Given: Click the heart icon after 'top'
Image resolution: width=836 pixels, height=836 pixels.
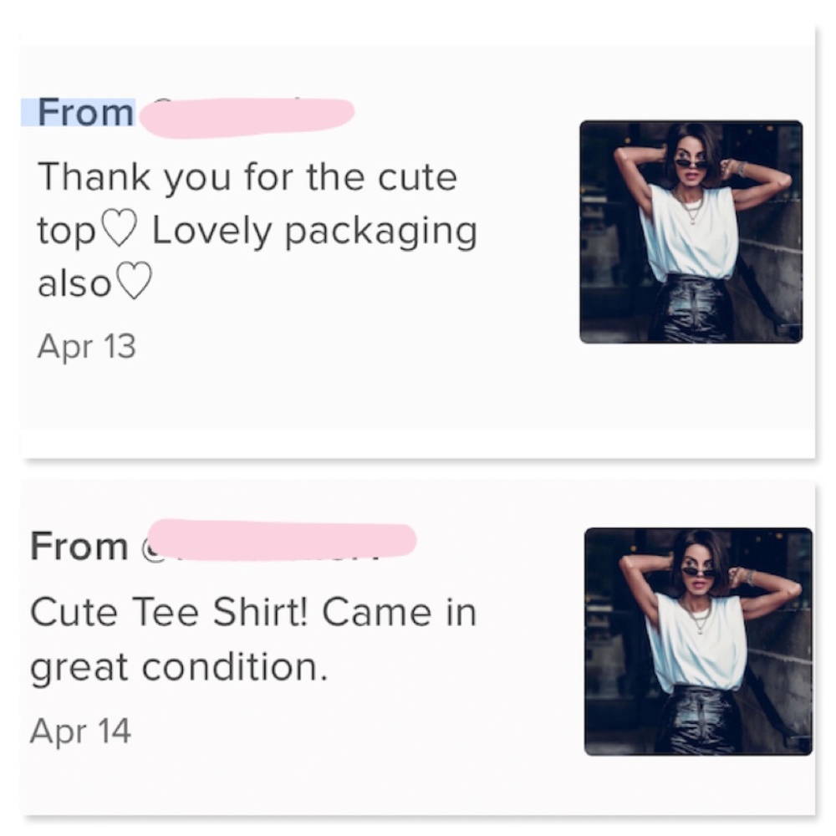Looking at the screenshot, I should [119, 232].
